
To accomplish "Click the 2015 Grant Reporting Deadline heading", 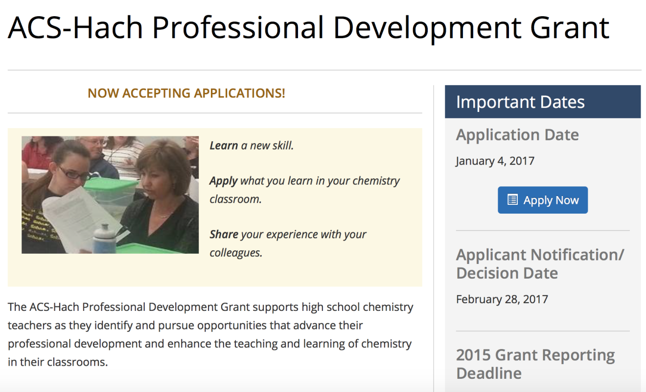I will [535, 364].
